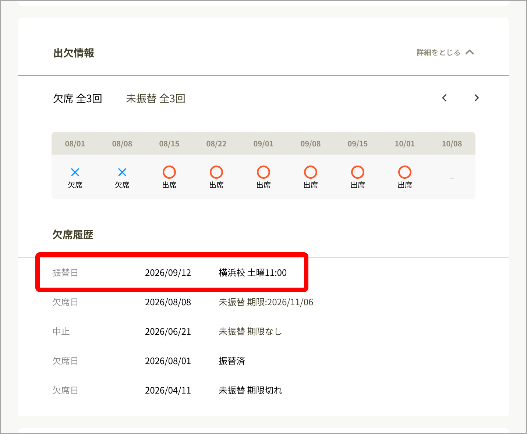Select the 10/01 date column header

[405, 144]
